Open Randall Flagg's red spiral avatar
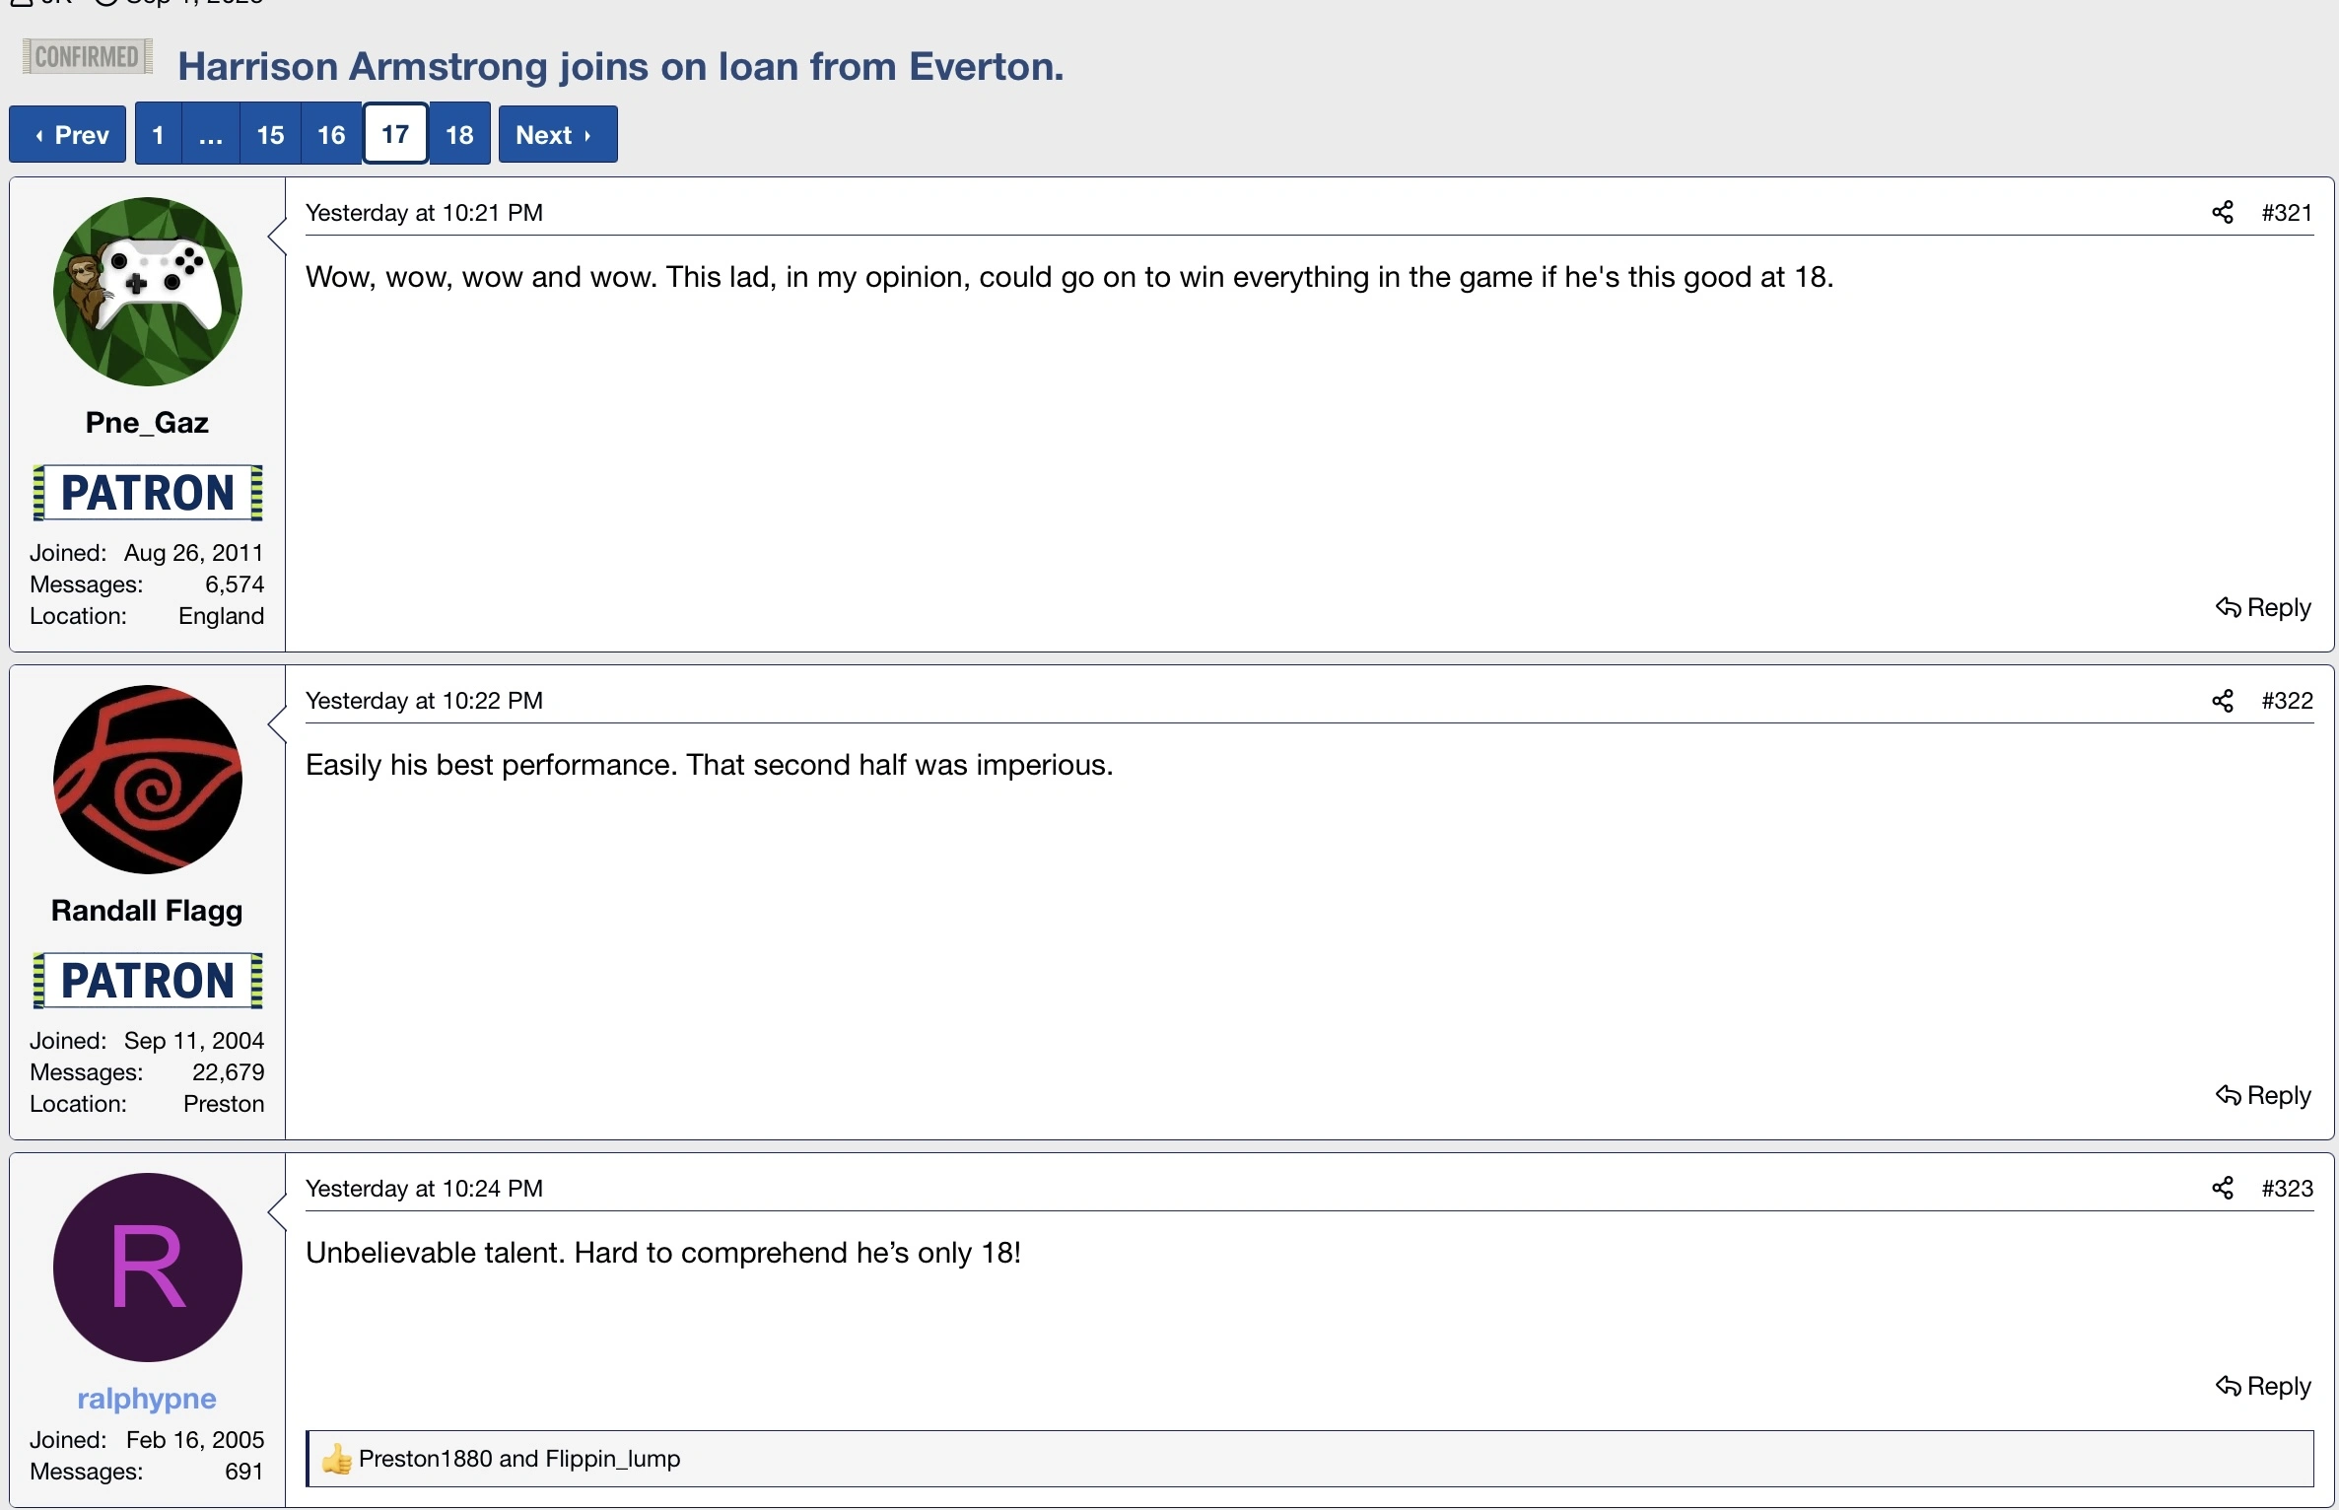Screen dimensions: 2339x1510 tap(148, 780)
